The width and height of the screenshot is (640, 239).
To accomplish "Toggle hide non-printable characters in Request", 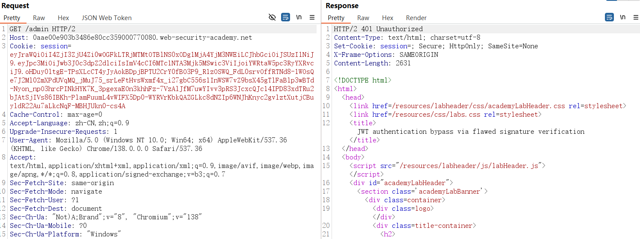I will pos(272,18).
